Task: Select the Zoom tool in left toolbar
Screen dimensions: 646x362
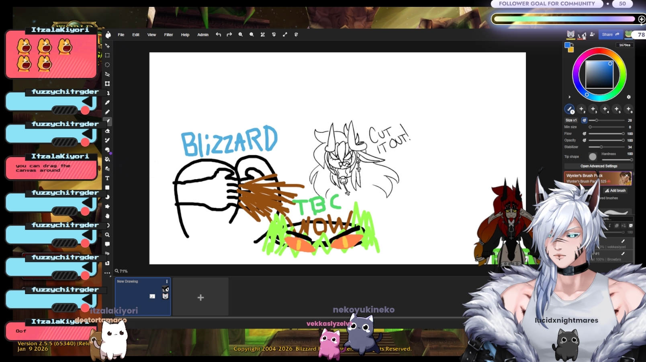Action: [x=107, y=235]
